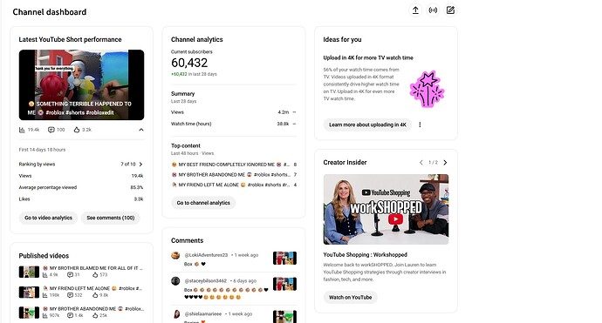Click thumbnail of MY BROTHER BLAMED ME video
Screen dimensions: 602x323
pyautogui.click(x=29, y=272)
